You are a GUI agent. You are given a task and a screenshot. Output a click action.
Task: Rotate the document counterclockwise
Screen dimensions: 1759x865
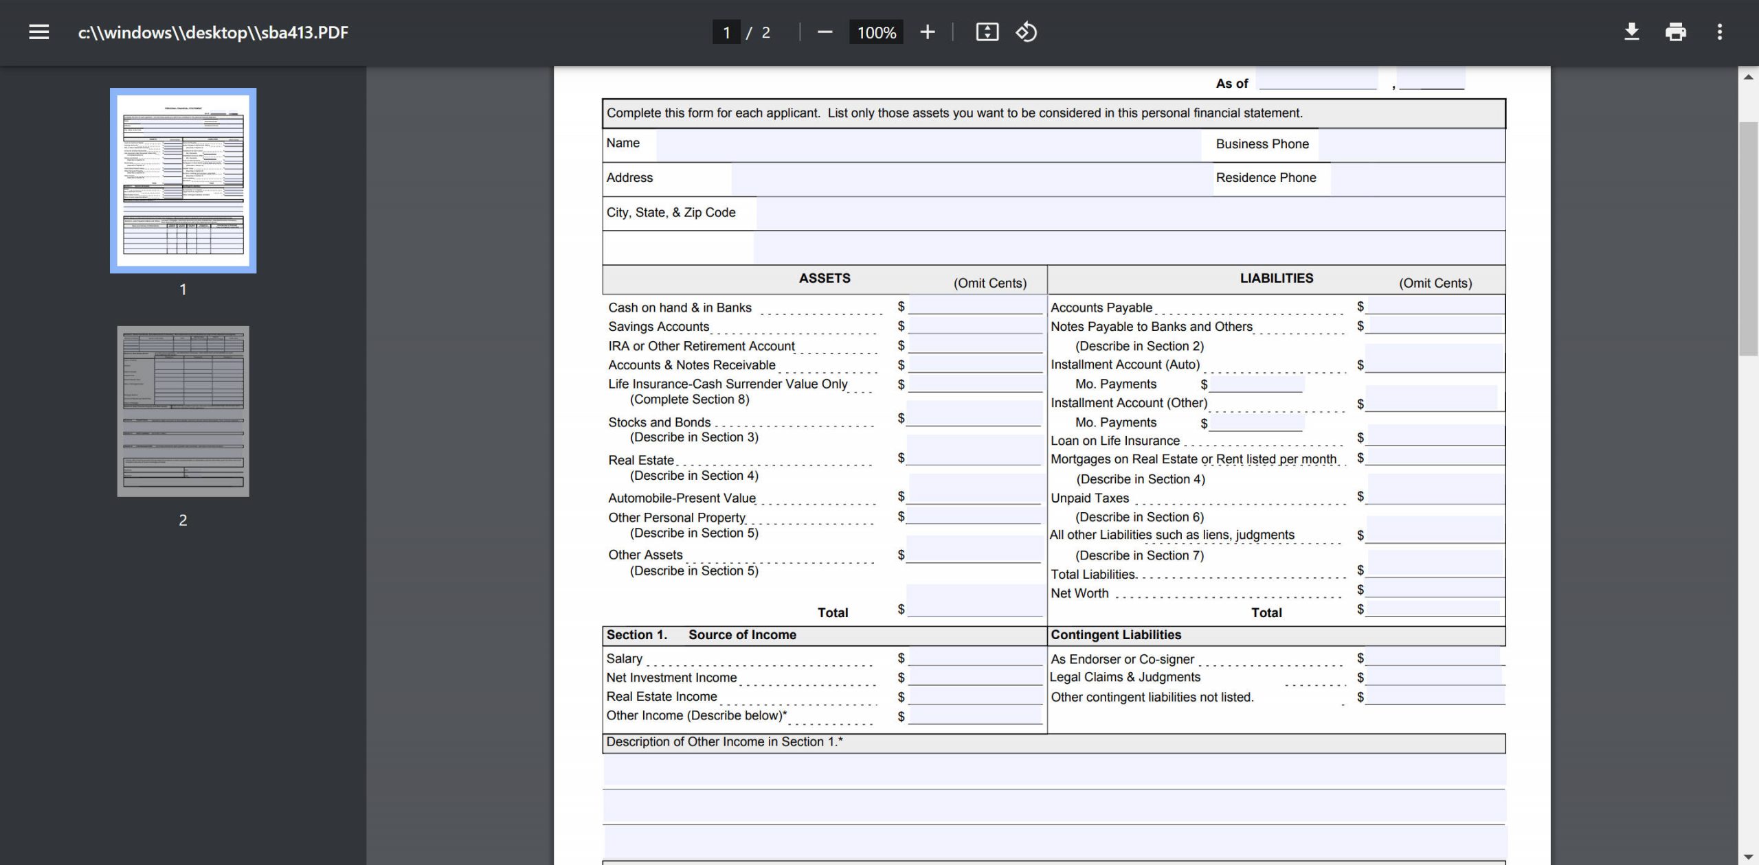click(x=1027, y=32)
